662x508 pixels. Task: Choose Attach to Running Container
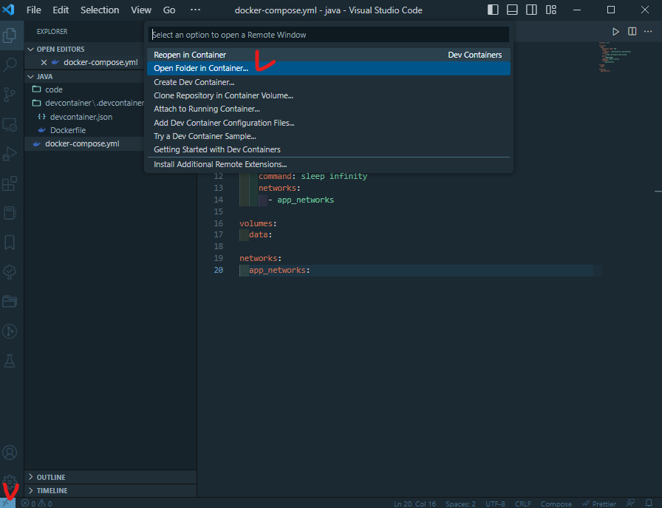pyautogui.click(x=329, y=109)
